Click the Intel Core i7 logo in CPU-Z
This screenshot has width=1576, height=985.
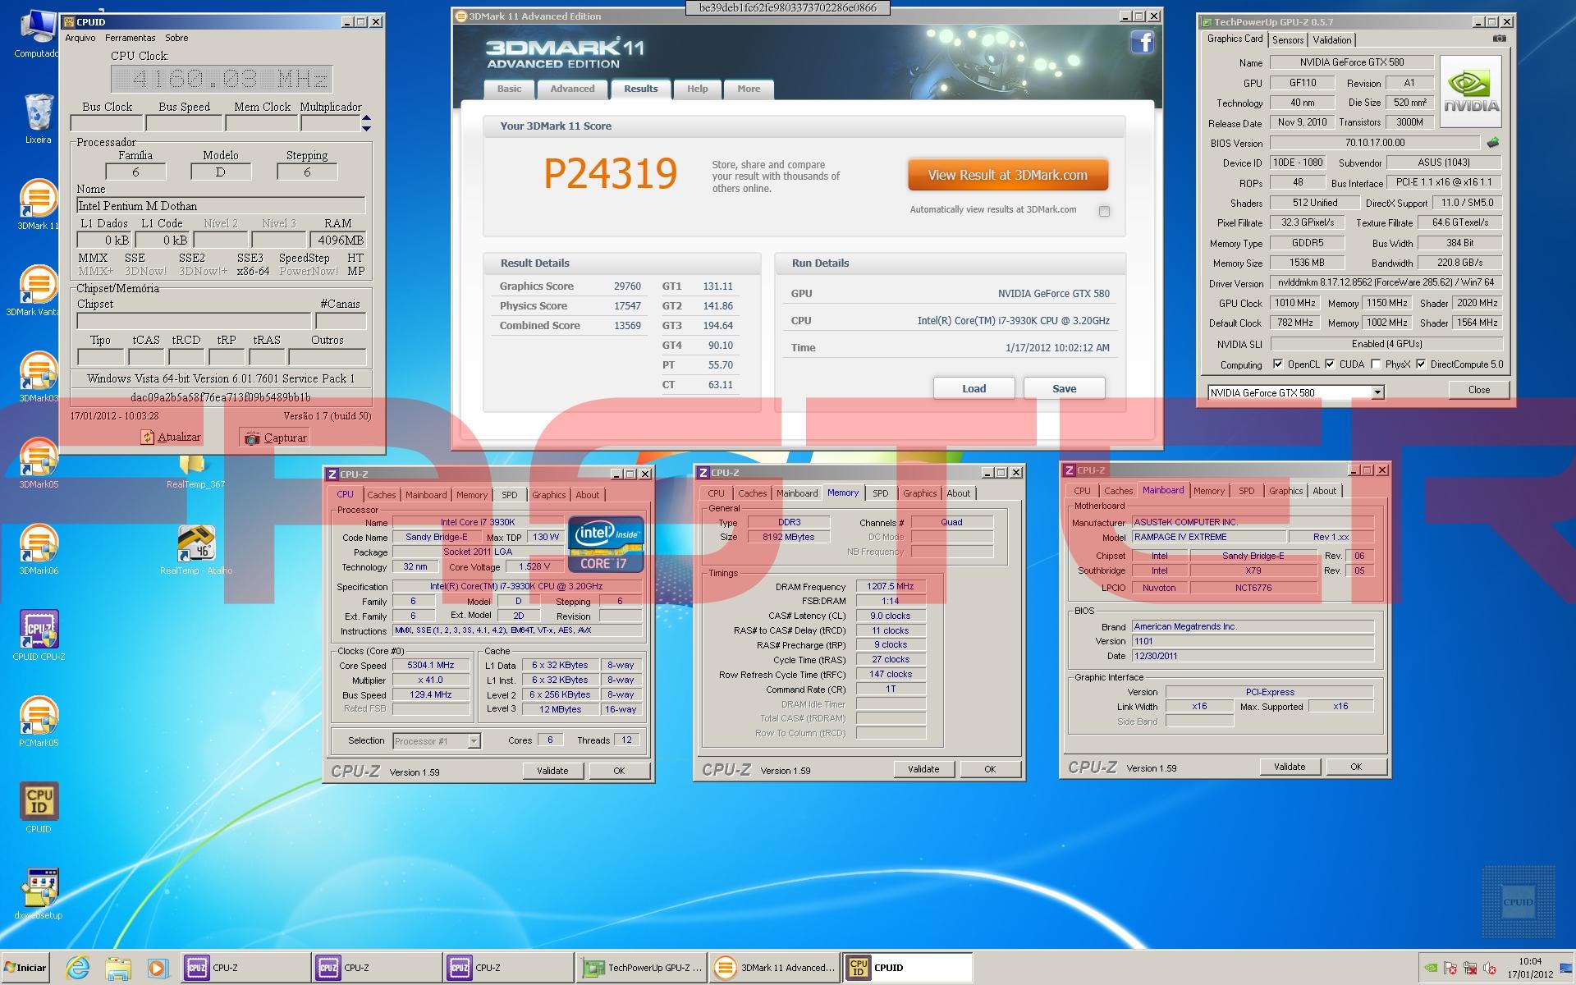tap(606, 544)
